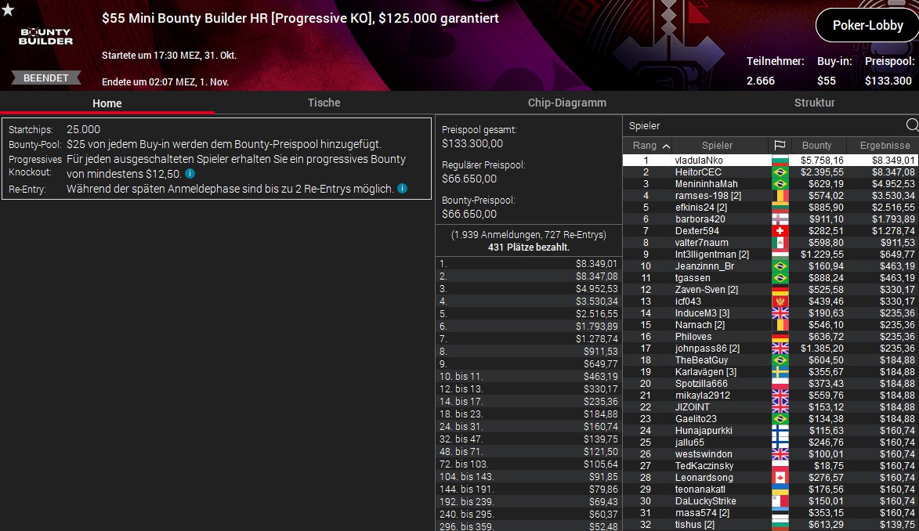Open the Chip-Diagramm tab
This screenshot has width=919, height=531.
(566, 103)
